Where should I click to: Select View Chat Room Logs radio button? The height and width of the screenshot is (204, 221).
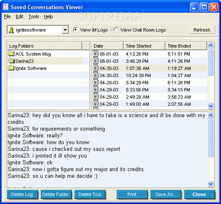click(116, 29)
